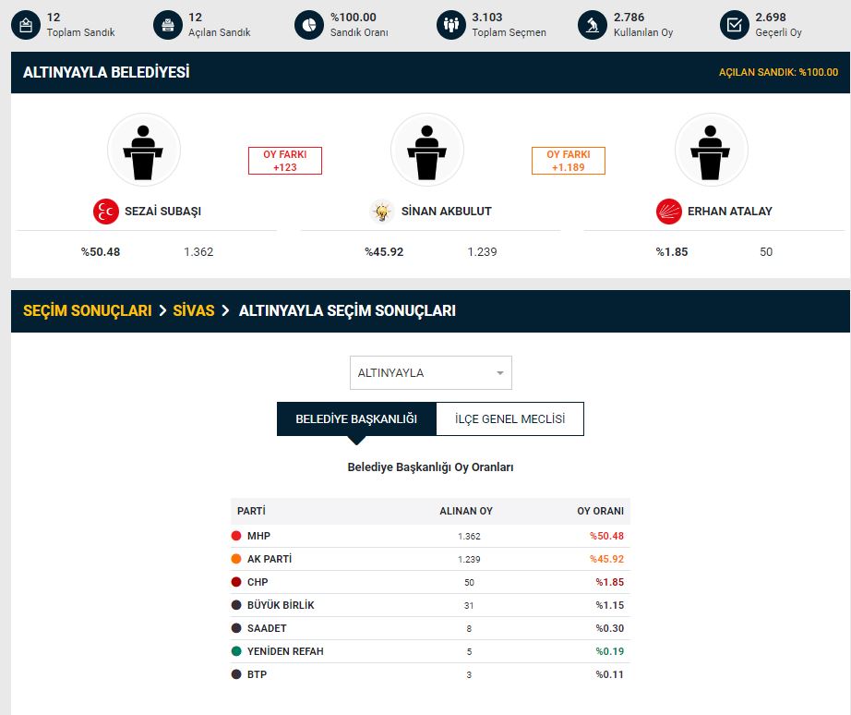The width and height of the screenshot is (851, 715).
Task: Click the Sandık Oranı pie chart icon
Action: [x=309, y=25]
